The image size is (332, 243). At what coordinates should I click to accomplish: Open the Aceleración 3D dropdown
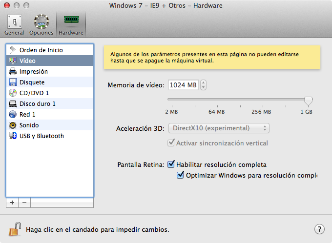219,128
